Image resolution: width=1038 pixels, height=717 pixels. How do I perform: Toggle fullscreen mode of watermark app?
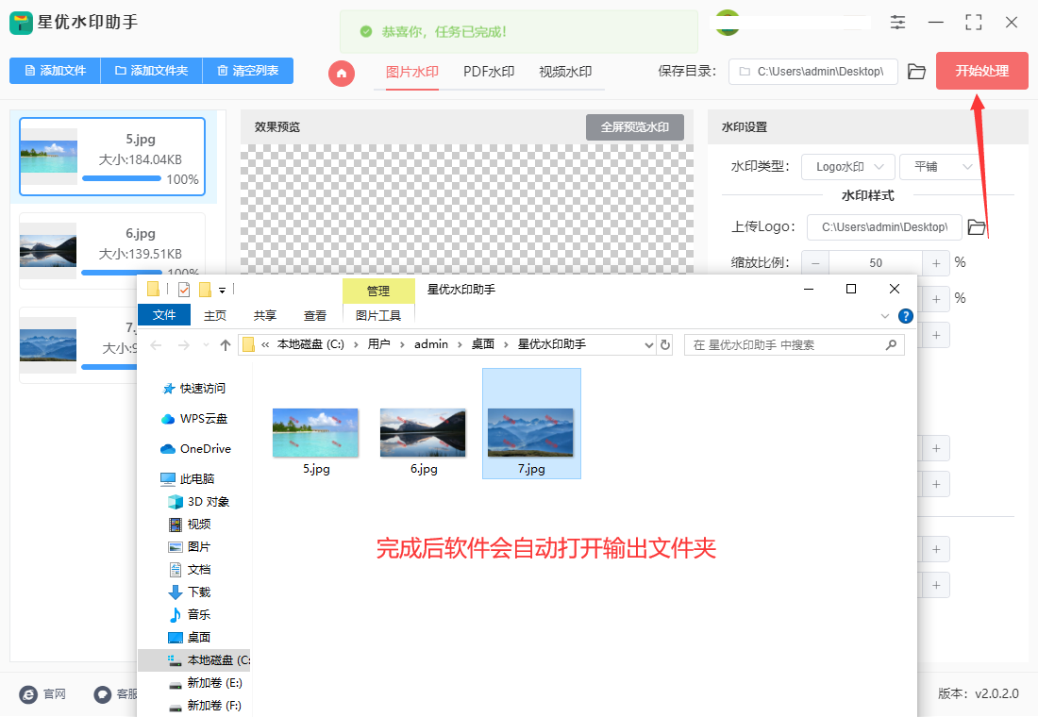click(973, 23)
